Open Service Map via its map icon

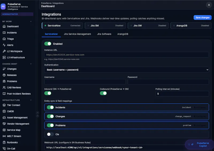click(4, 130)
